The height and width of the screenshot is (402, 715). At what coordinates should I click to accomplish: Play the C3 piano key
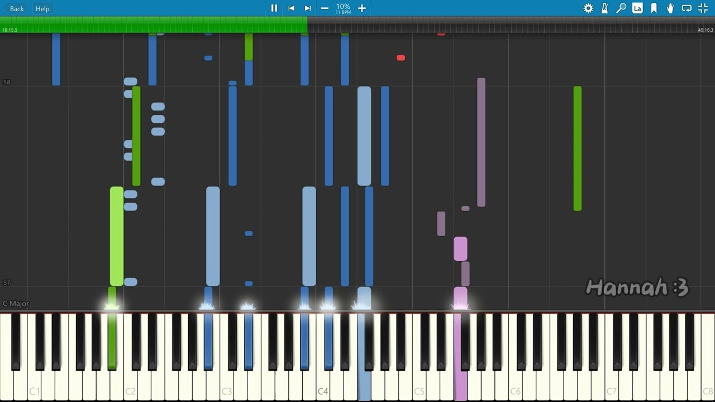[x=227, y=385]
